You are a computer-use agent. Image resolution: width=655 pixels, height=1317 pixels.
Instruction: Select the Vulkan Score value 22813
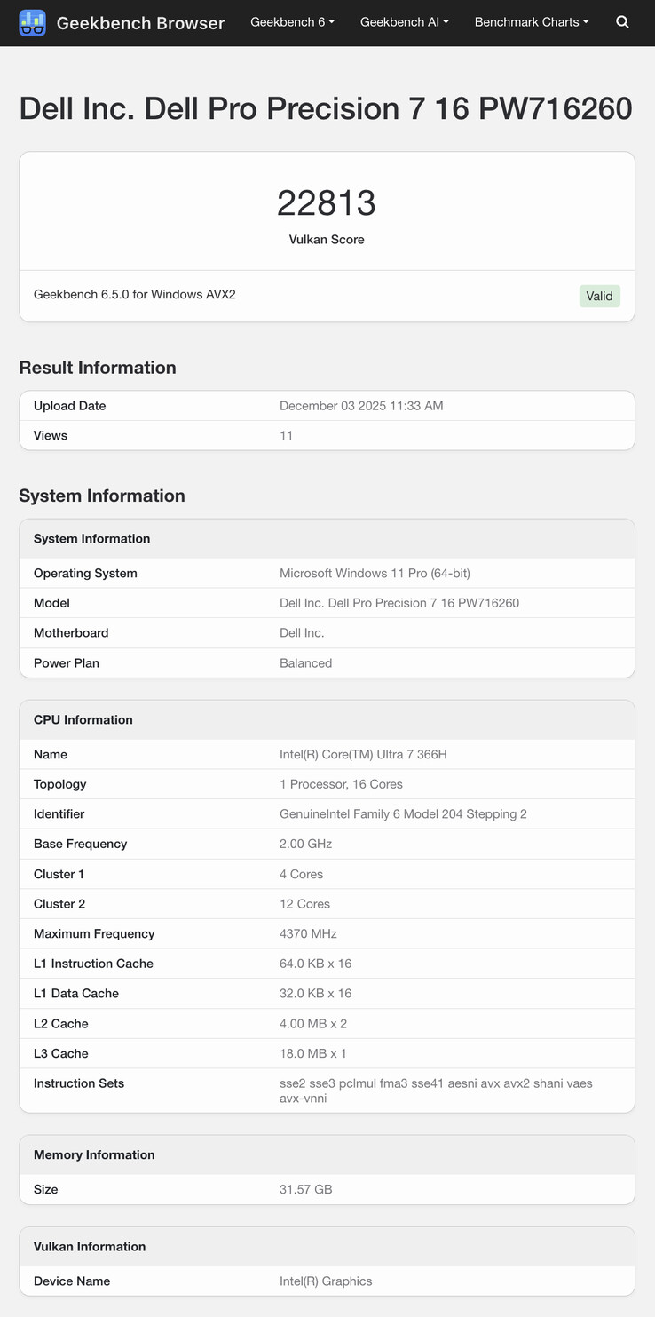326,202
